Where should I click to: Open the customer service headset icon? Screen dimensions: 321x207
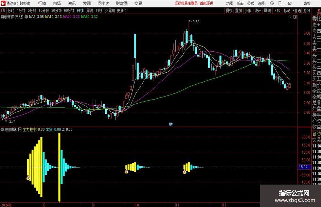tap(272, 3)
